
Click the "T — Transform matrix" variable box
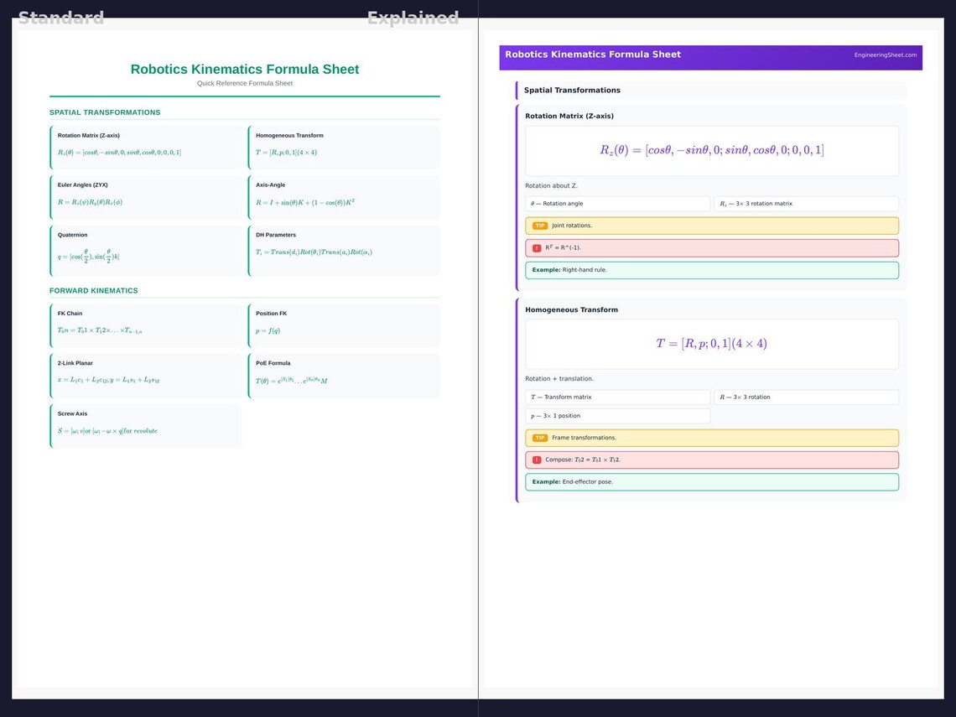coord(617,397)
